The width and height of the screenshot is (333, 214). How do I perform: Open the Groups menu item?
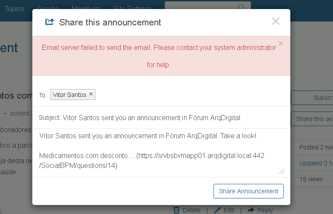coord(48,9)
